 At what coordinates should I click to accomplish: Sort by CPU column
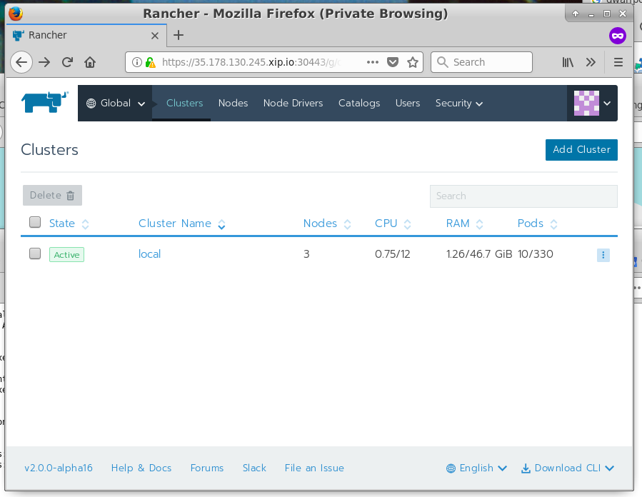pyautogui.click(x=393, y=224)
